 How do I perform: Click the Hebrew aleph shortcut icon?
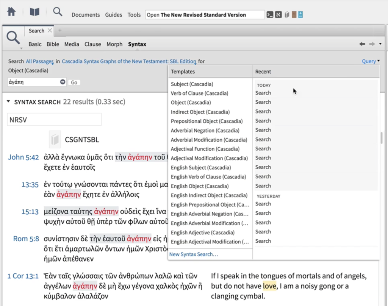tap(278, 15)
